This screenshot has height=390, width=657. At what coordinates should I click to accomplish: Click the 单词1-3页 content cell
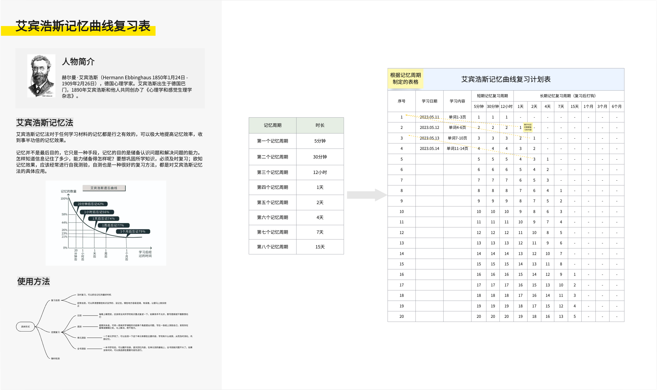457,117
